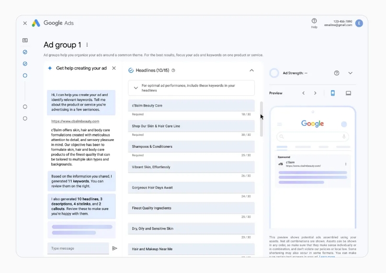Open the account avatar labeled E
This screenshot has width=386, height=273.
[x=359, y=23]
